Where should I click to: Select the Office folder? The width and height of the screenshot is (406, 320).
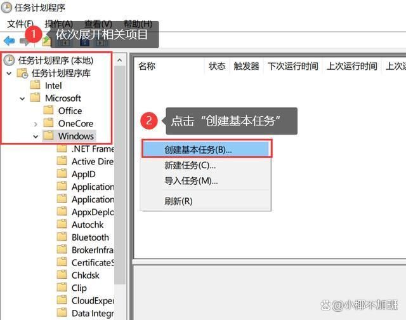(x=70, y=111)
